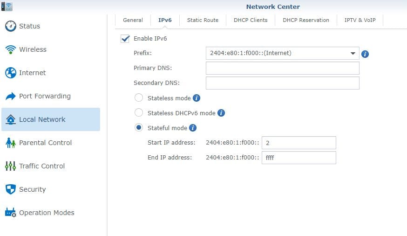Open Operation Modes router icon
Screen dimensions: 407x236
(10, 213)
